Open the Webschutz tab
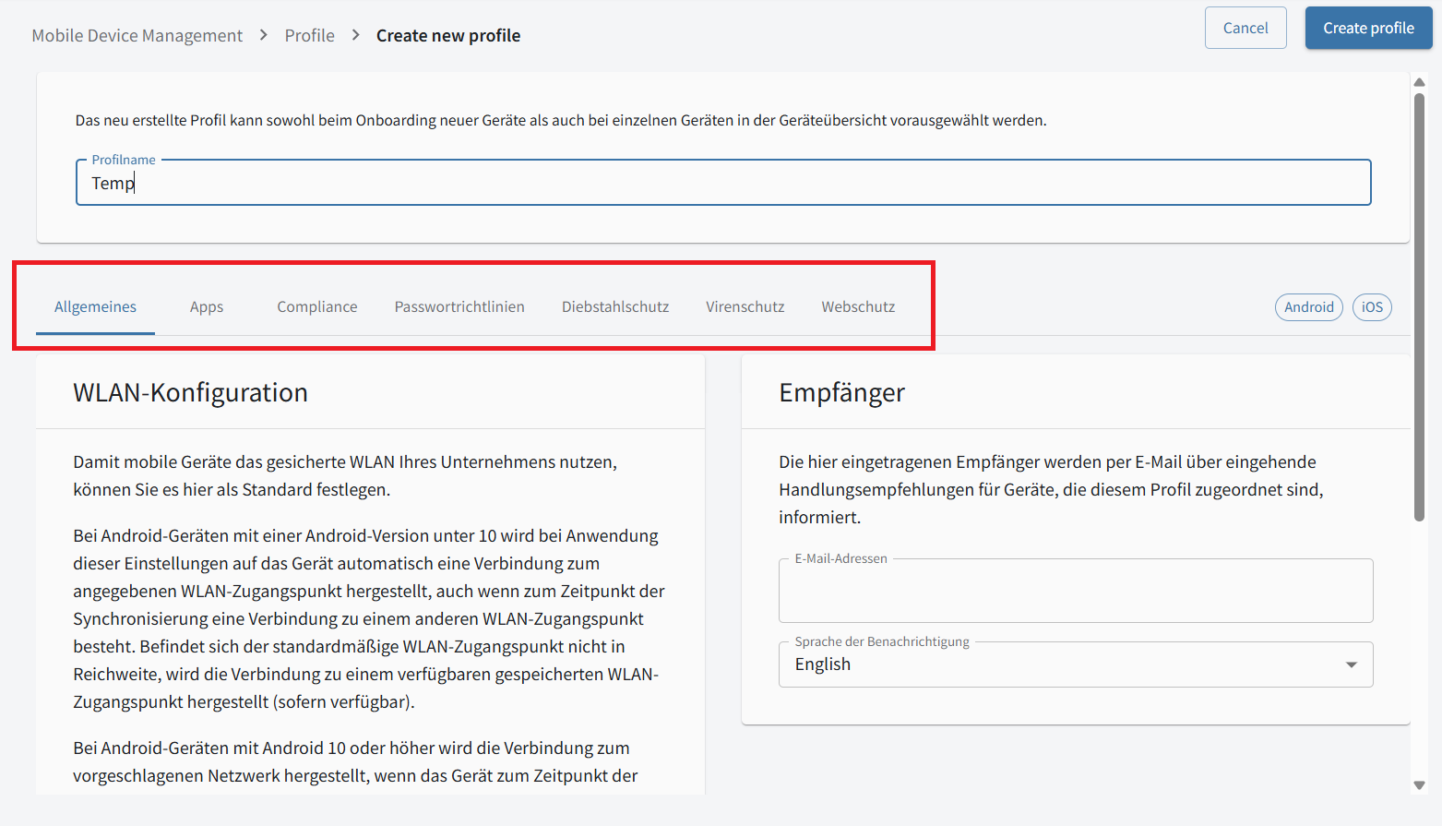The width and height of the screenshot is (1442, 826). (x=858, y=306)
